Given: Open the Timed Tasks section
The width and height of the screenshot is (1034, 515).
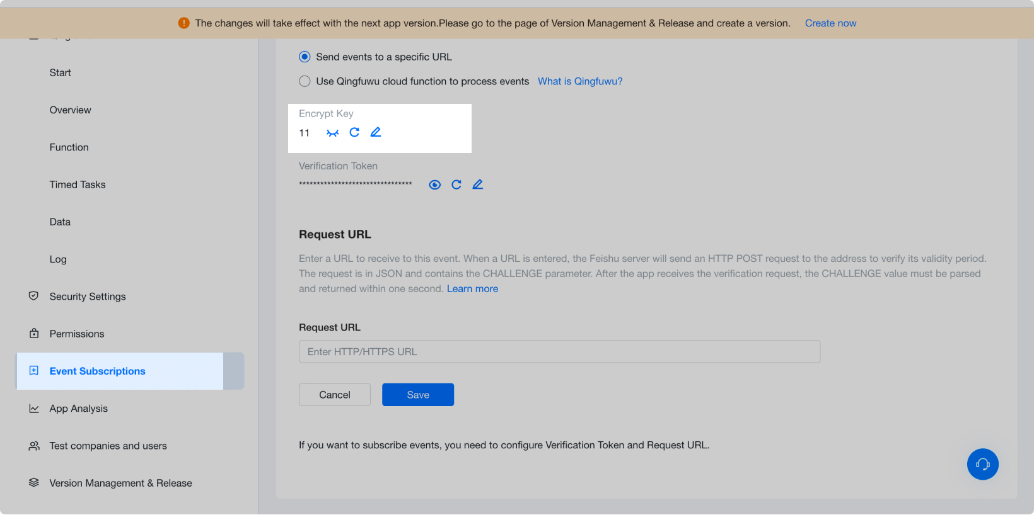Looking at the screenshot, I should point(78,184).
